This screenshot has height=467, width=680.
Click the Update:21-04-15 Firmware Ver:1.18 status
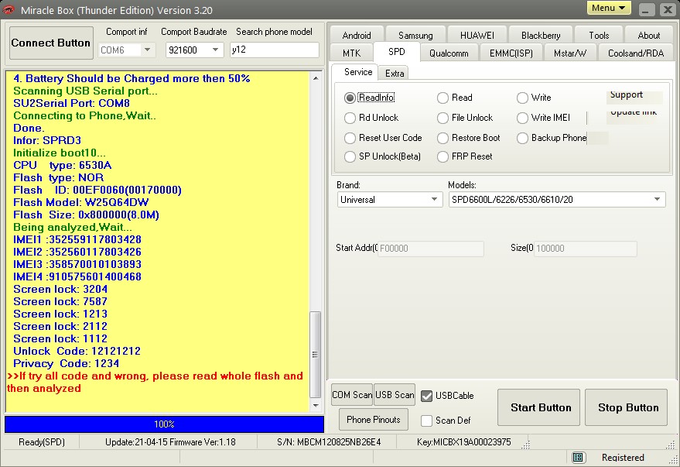170,442
